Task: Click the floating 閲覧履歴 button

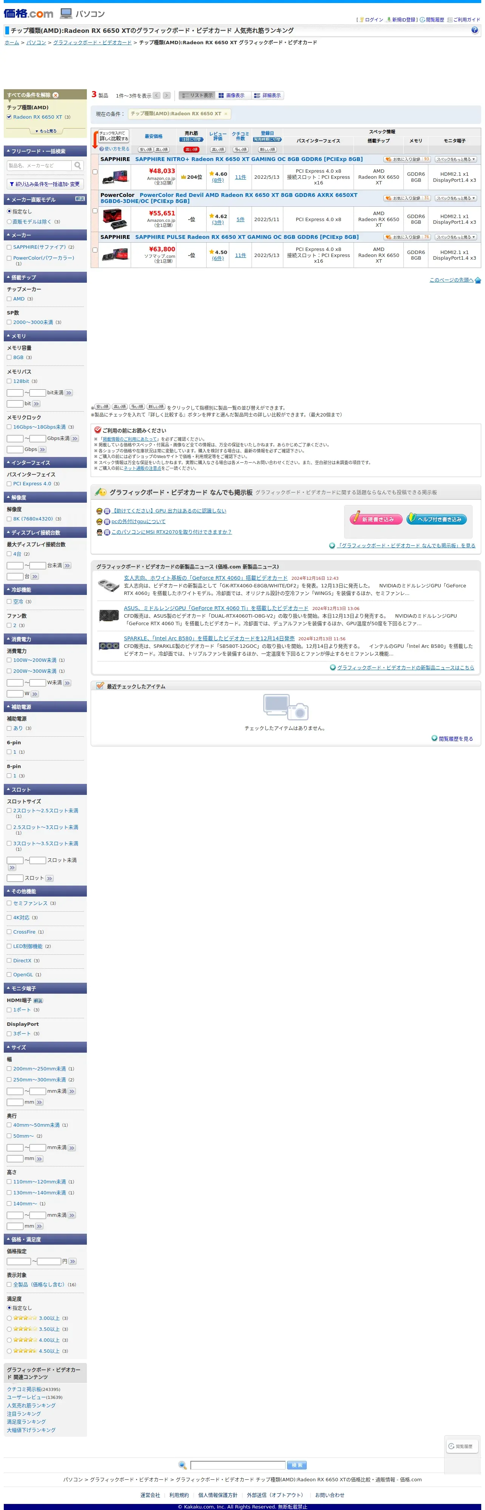Action: 462,1446
